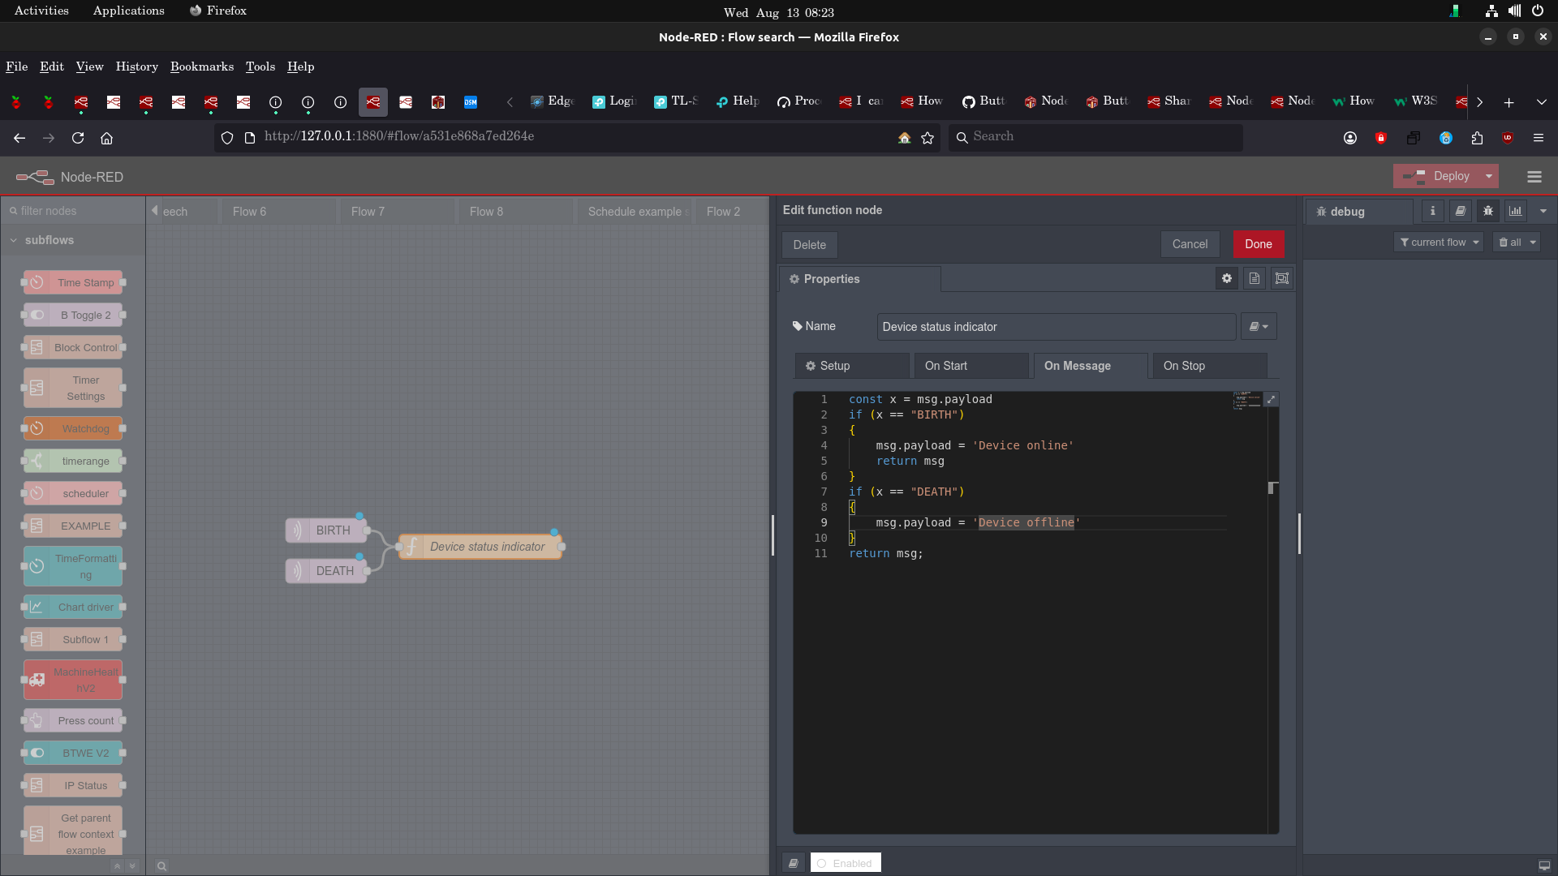Open the Node-RED hamburger main menu
Image resolution: width=1558 pixels, height=876 pixels.
(1534, 177)
